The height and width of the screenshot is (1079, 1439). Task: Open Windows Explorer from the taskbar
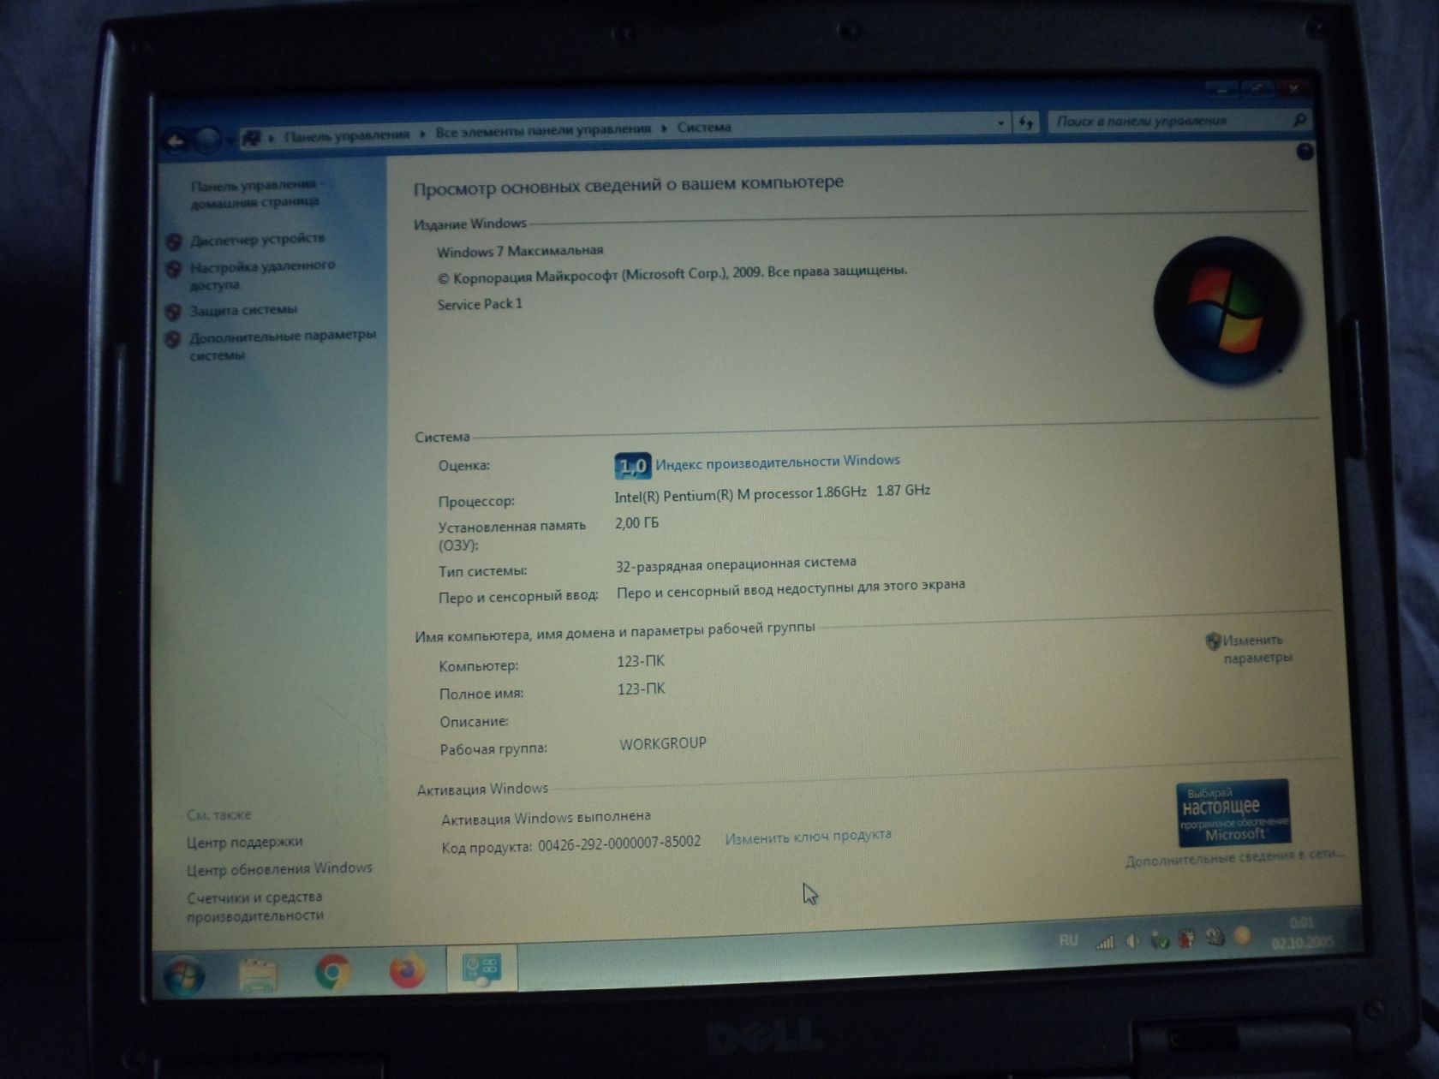(258, 975)
